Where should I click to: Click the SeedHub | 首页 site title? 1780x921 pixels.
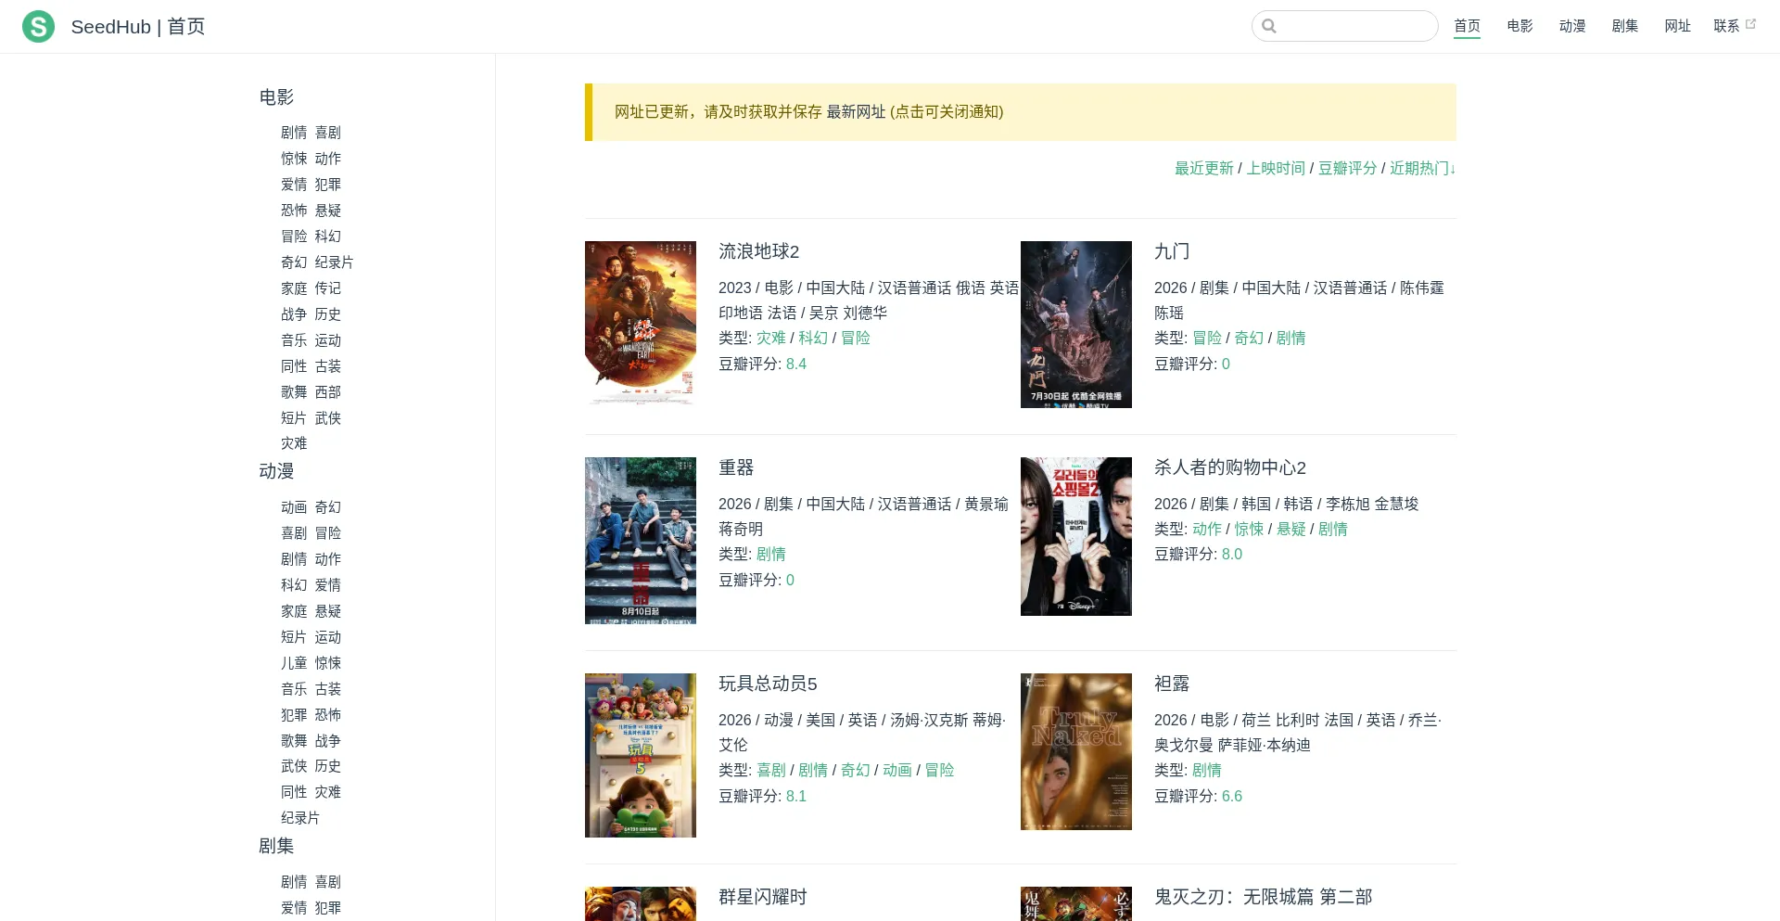(x=138, y=27)
